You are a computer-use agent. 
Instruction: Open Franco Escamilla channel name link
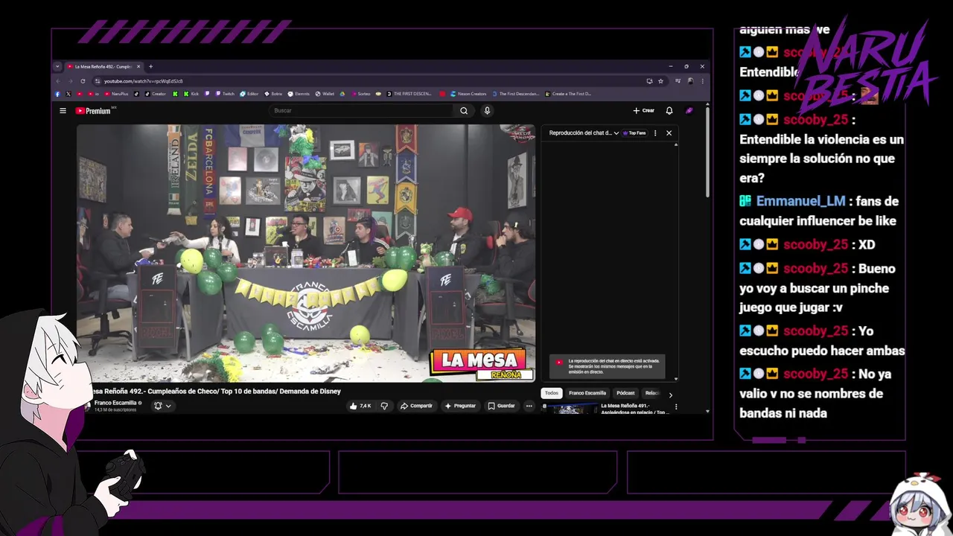click(x=115, y=403)
